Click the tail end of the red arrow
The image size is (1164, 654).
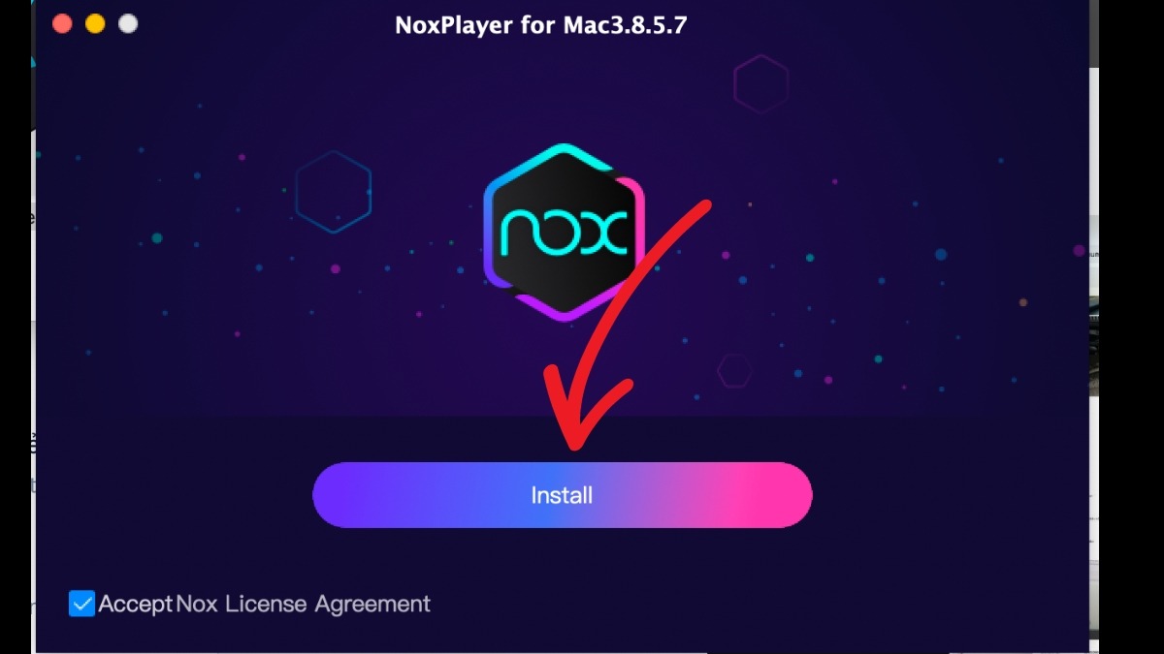click(705, 206)
